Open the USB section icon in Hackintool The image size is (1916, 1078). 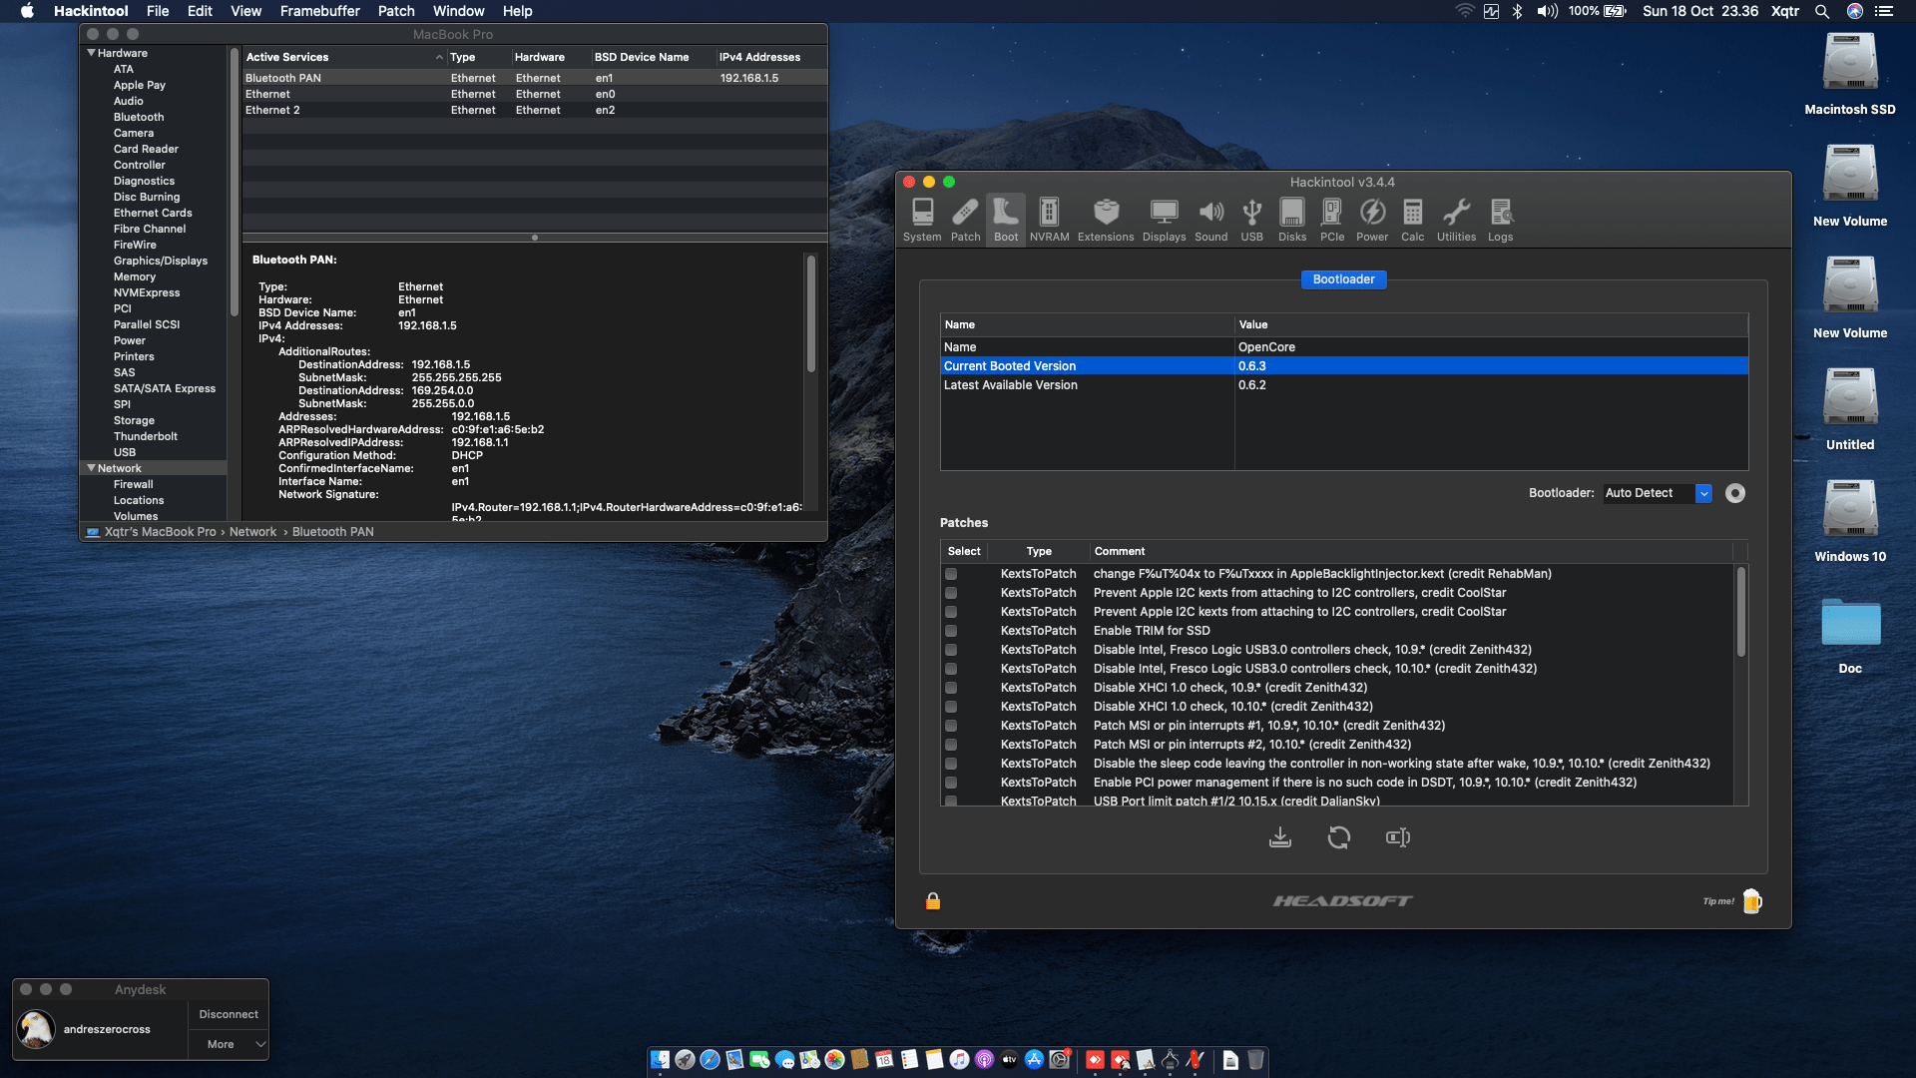pos(1251,220)
